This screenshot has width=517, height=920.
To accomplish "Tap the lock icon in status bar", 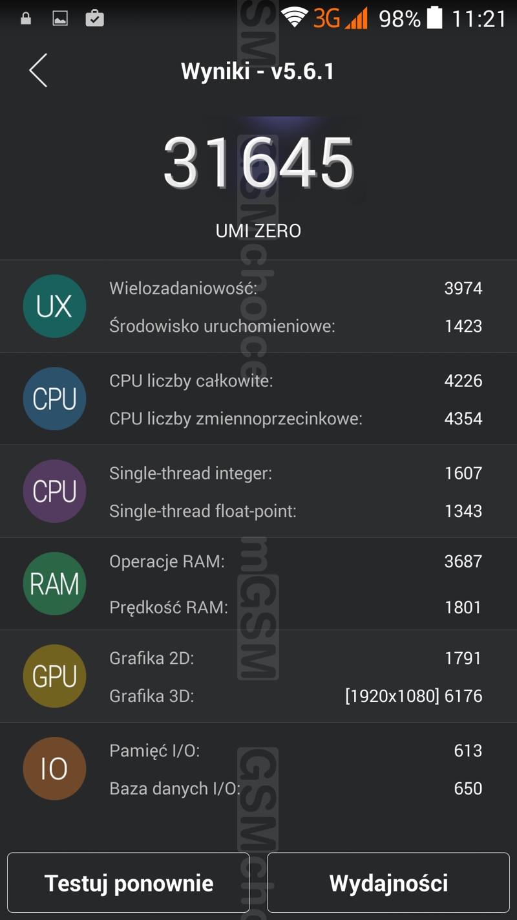I will (x=26, y=18).
